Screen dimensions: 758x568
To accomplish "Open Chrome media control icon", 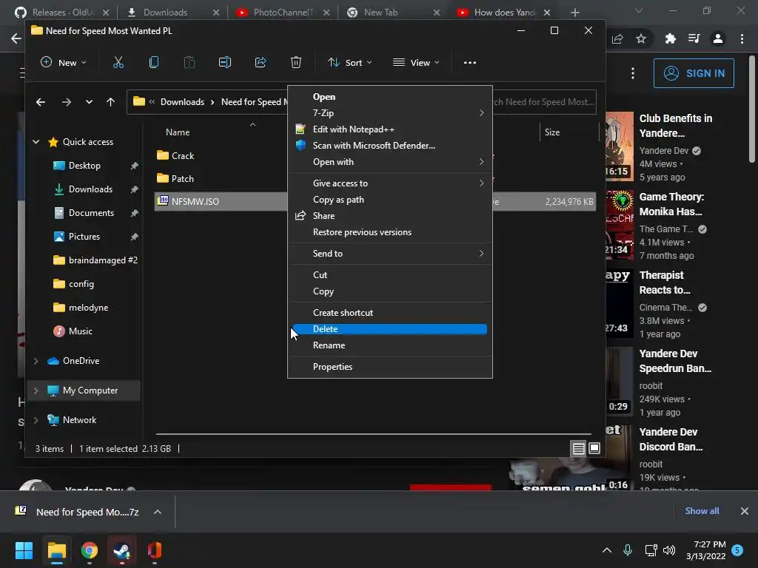I will point(694,38).
